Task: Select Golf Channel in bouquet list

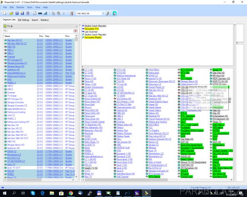Action: click(x=122, y=177)
